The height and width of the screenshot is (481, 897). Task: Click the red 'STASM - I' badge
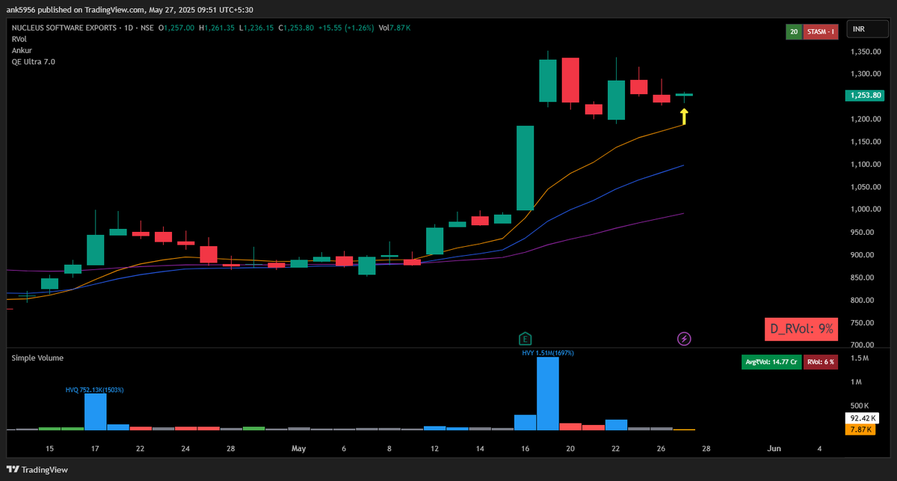click(822, 31)
